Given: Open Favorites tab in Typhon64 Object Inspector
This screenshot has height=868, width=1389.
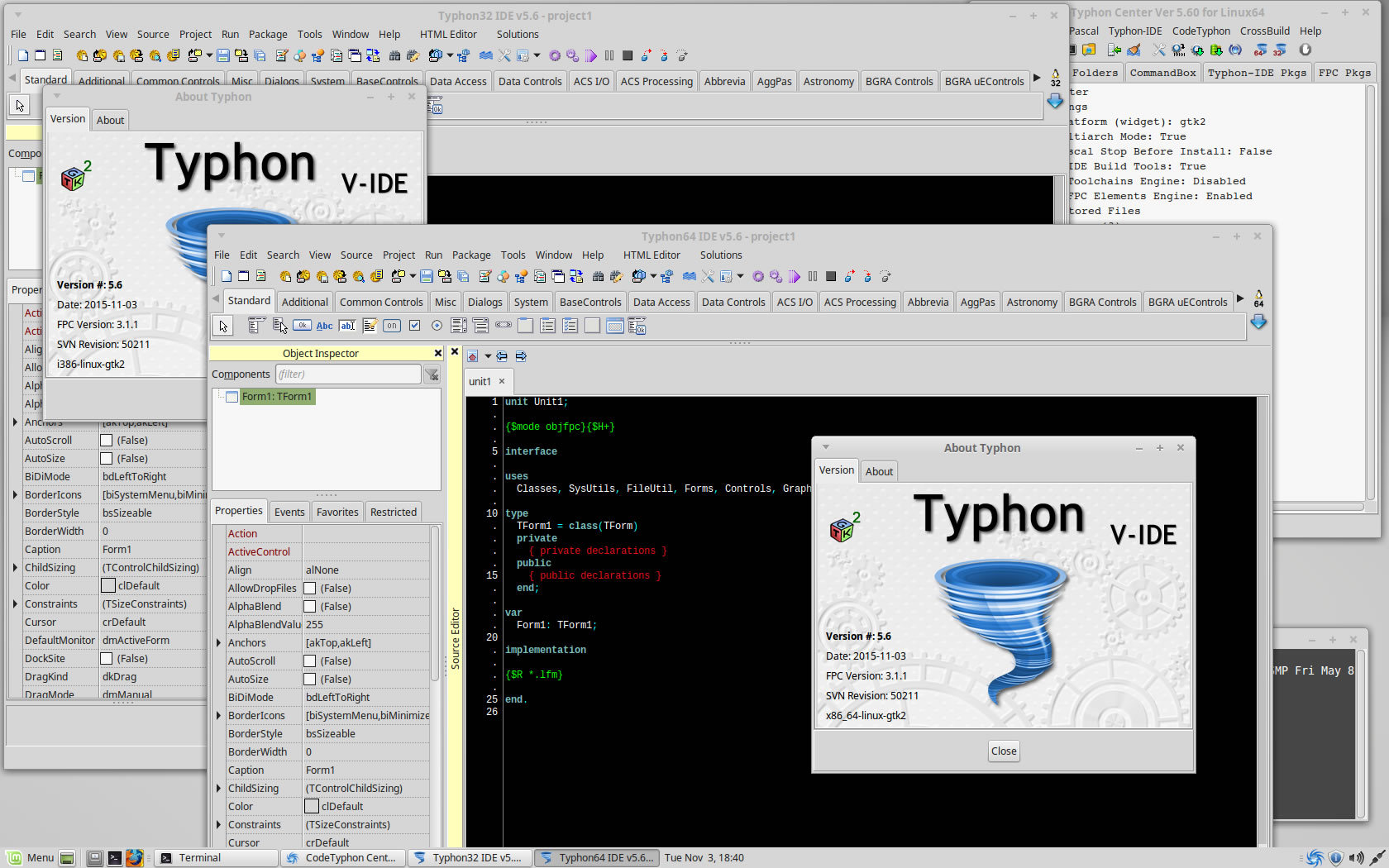Looking at the screenshot, I should click(337, 512).
